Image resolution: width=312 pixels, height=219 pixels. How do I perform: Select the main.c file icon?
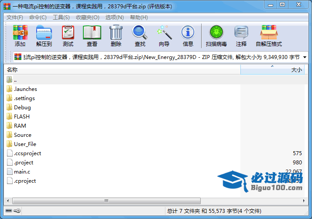point(10,171)
